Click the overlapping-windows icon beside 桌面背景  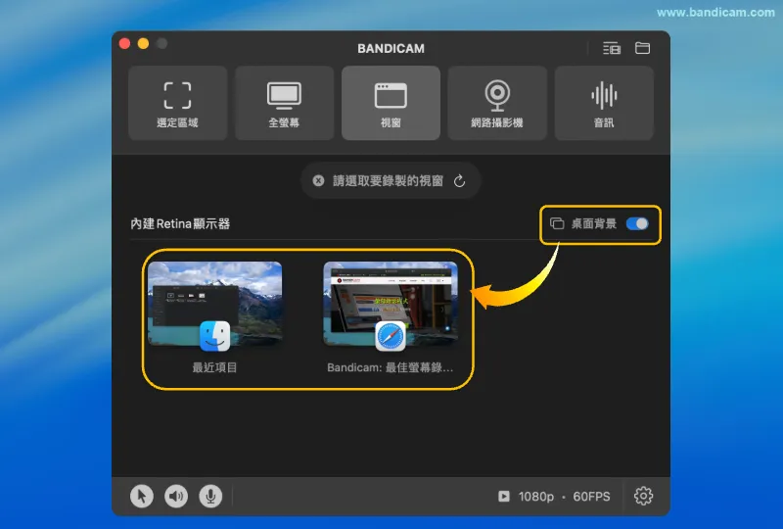(x=557, y=223)
